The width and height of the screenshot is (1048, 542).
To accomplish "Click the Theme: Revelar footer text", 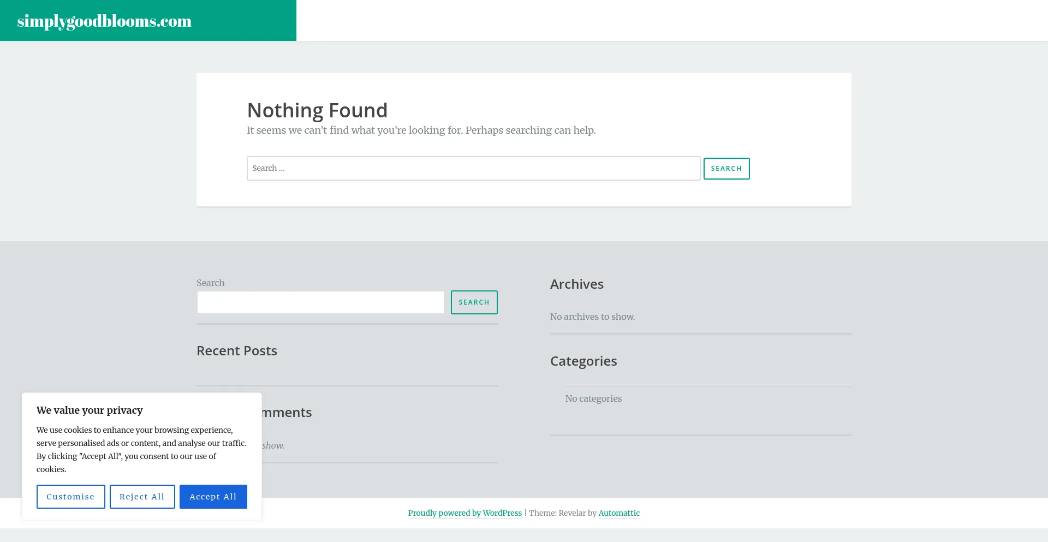I will point(562,513).
